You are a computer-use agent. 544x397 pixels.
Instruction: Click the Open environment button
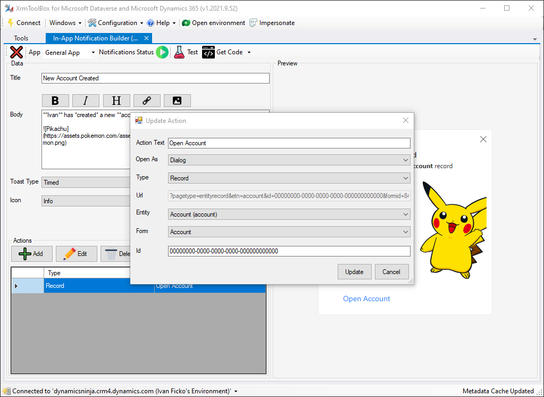pyautogui.click(x=213, y=23)
